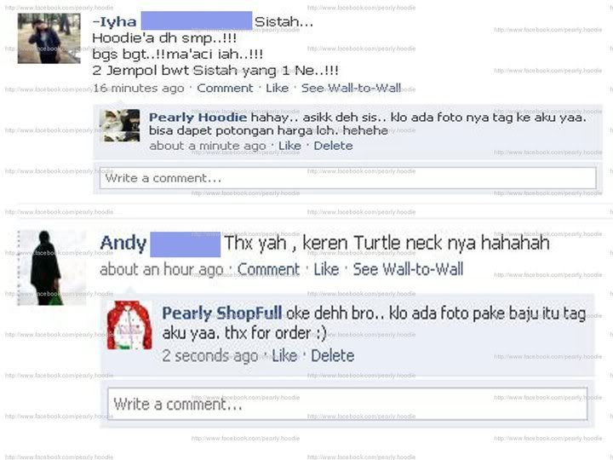The image size is (613, 460).
Task: Like Andy's turtle neck post
Action: 326,269
